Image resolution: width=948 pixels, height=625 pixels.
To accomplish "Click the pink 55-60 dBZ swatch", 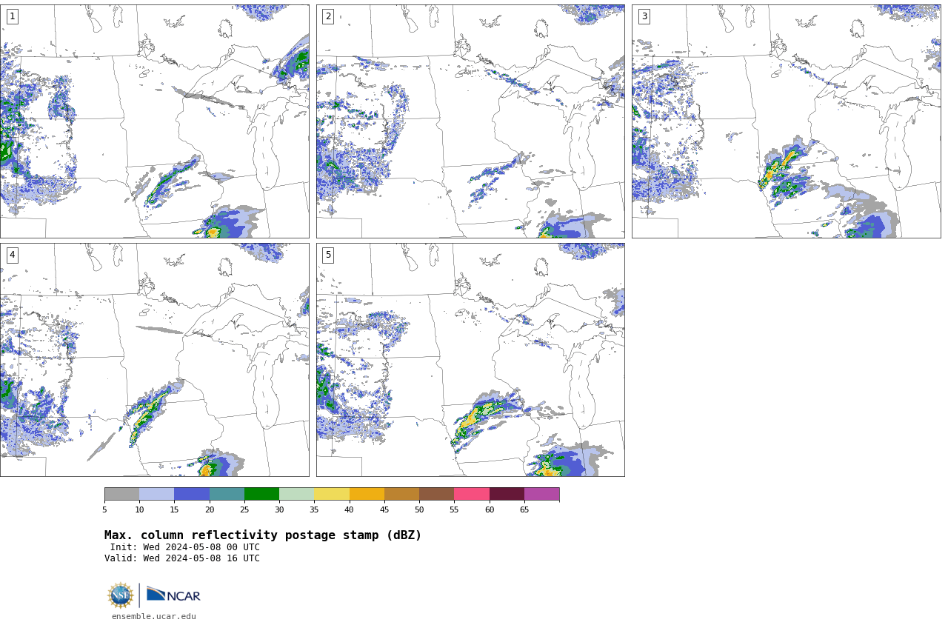I will tap(472, 494).
